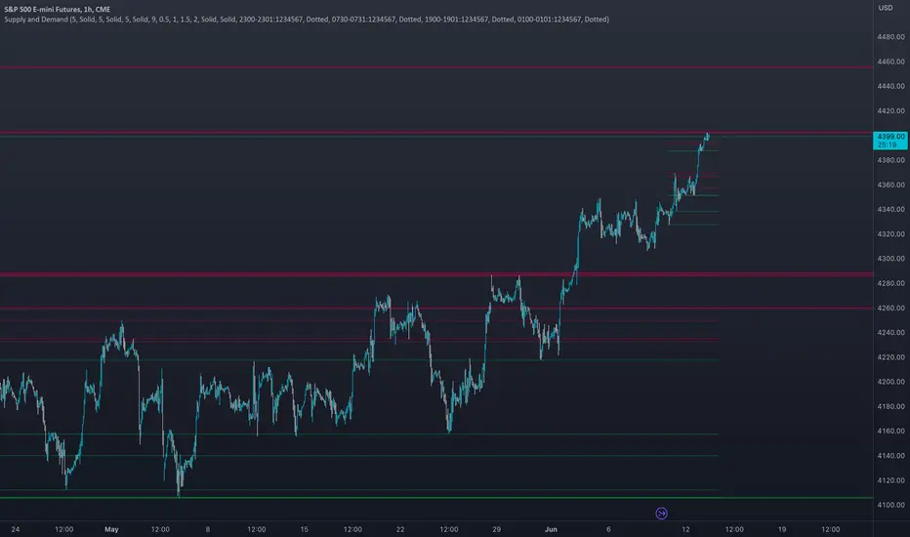Click the 4420.00 price axis label

click(890, 111)
